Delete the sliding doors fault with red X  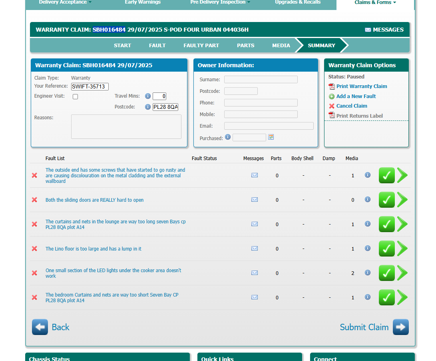click(x=34, y=200)
